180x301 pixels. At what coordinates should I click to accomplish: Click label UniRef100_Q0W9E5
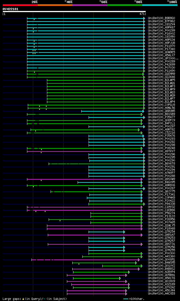tap(161, 52)
